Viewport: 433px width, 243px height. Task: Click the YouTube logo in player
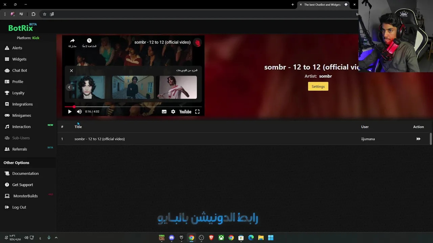[185, 112]
